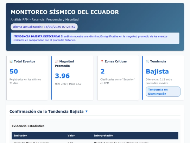
Task: Click the Valor column header
Action: (71, 136)
